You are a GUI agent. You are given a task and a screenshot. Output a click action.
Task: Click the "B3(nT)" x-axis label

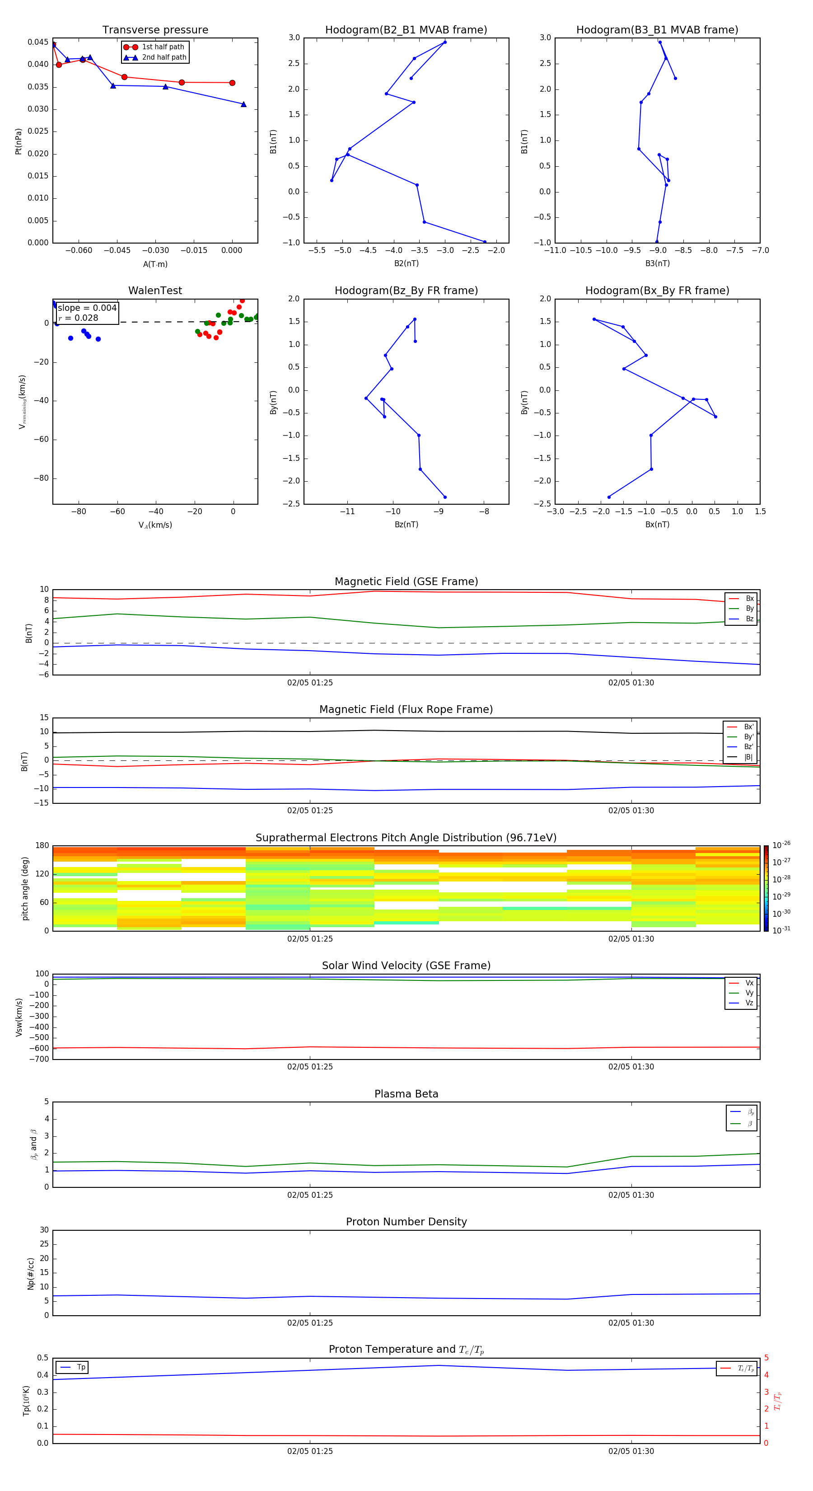(657, 264)
